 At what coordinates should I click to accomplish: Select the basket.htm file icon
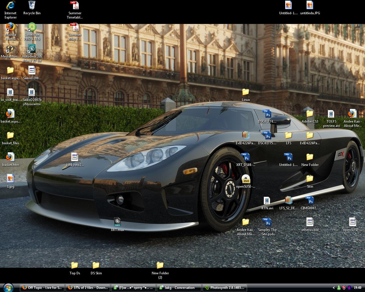pyautogui.click(x=11, y=157)
